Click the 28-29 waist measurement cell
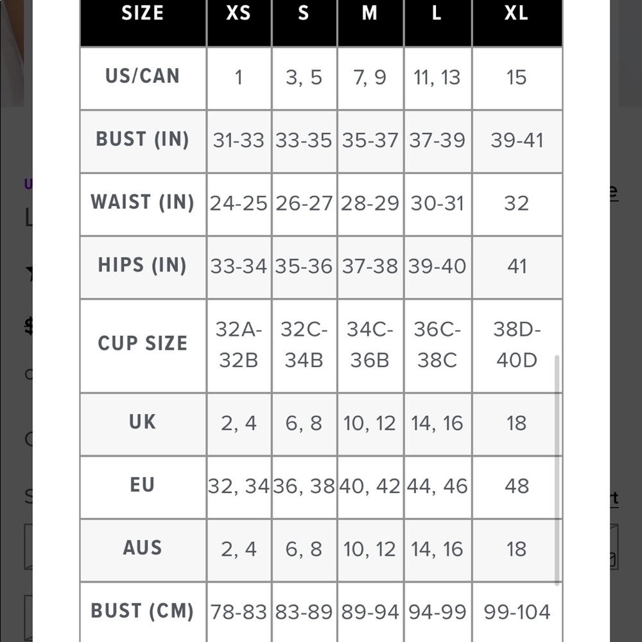This screenshot has height=642, width=642. tap(370, 204)
